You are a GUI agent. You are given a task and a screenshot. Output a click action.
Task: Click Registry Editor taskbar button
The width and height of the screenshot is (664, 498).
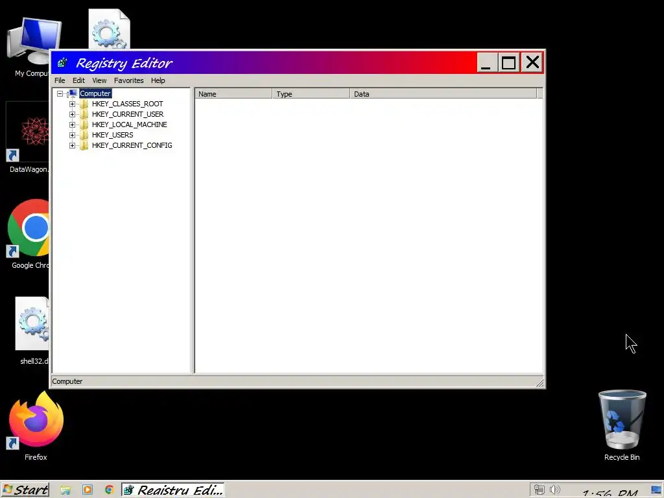[173, 490]
